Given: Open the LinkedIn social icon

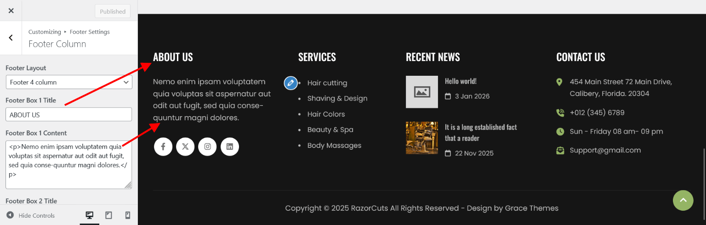Looking at the screenshot, I should 230,147.
